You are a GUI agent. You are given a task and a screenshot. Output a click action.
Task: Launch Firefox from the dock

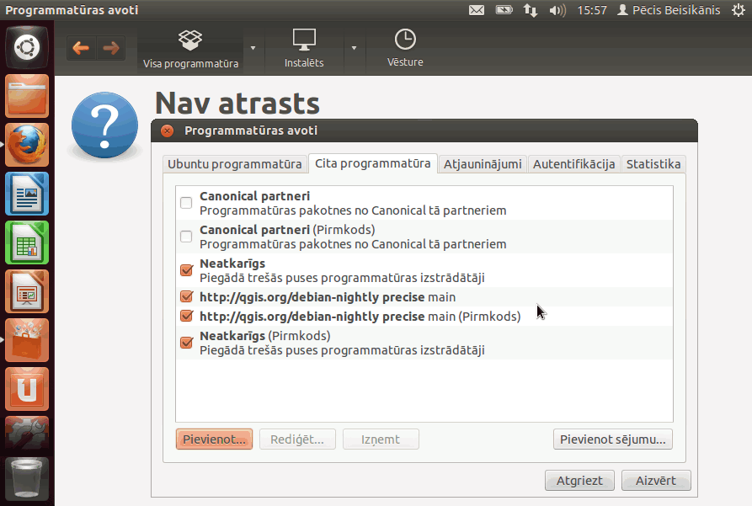[27, 145]
